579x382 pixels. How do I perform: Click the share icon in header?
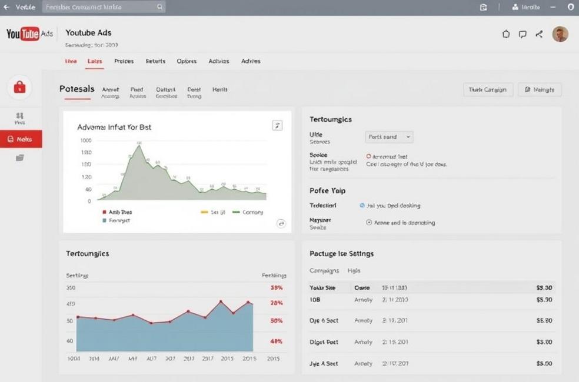[539, 34]
